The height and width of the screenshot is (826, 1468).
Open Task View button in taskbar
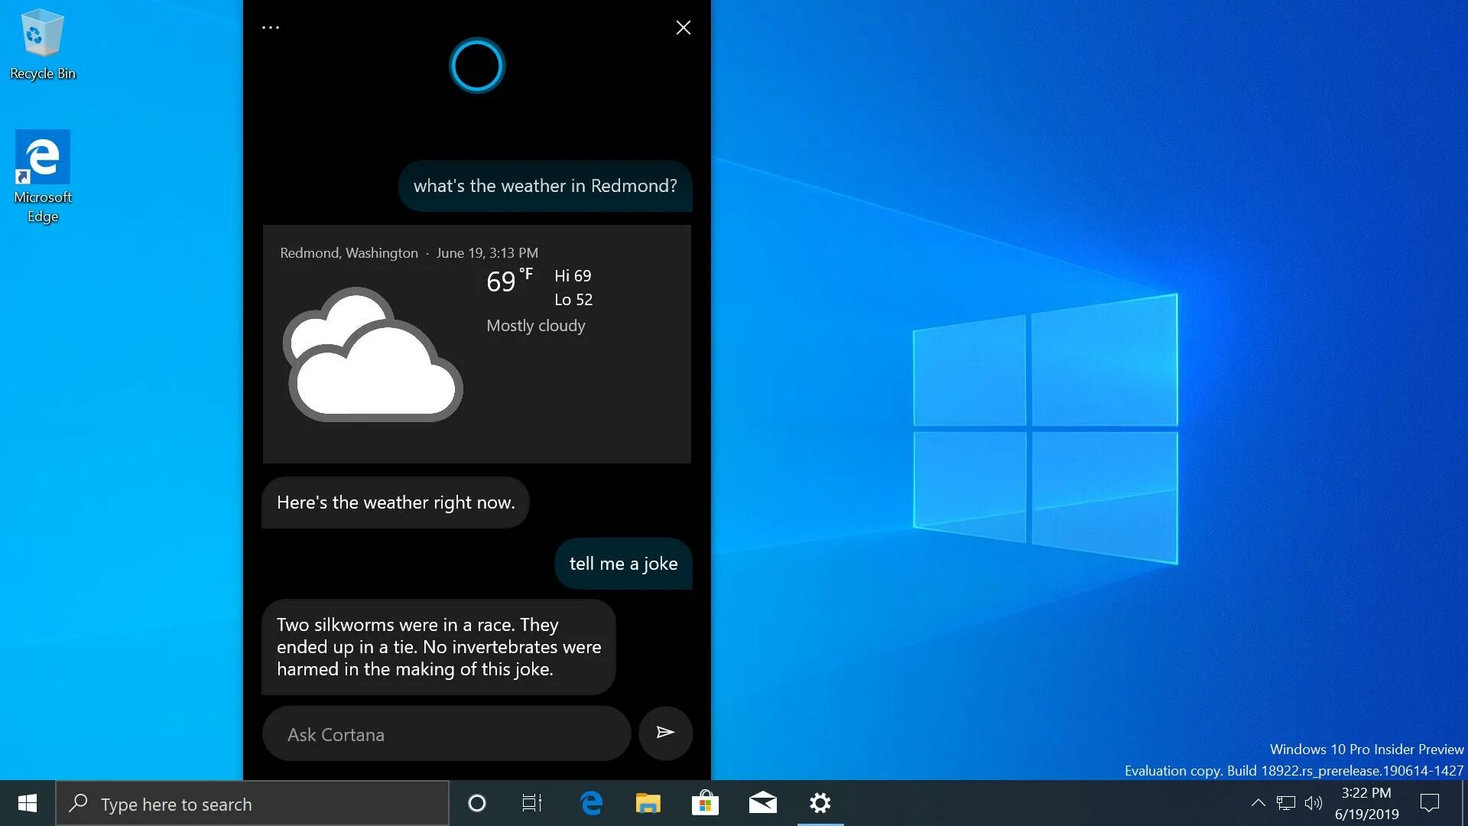click(531, 803)
